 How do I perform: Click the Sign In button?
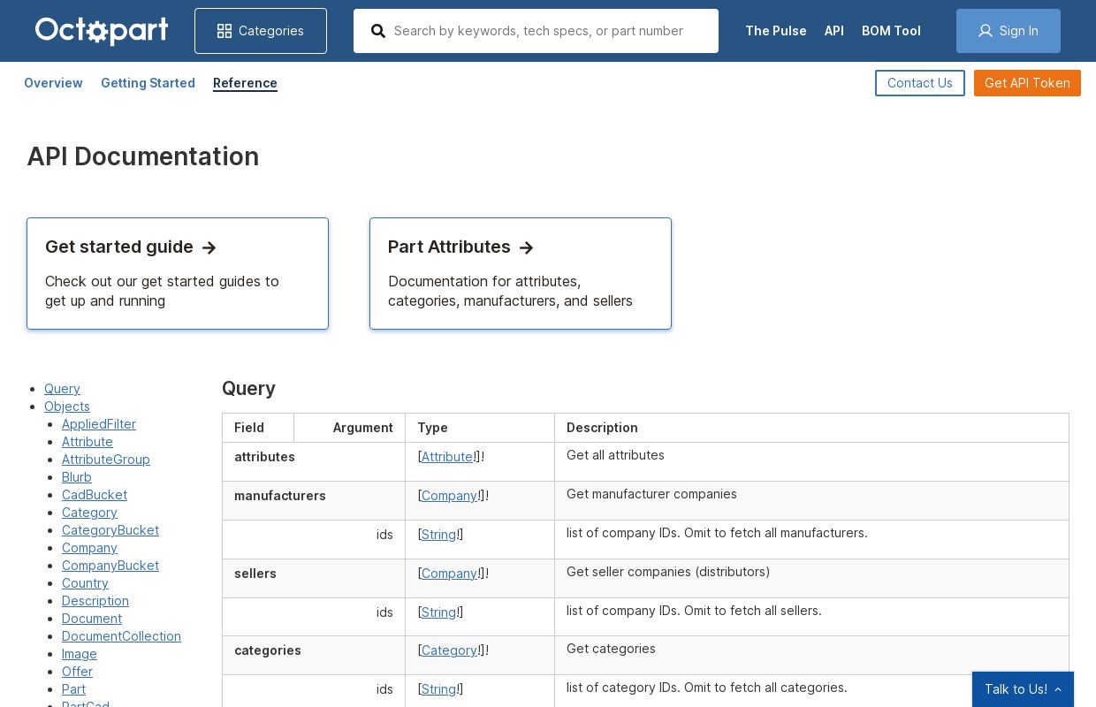click(1008, 31)
